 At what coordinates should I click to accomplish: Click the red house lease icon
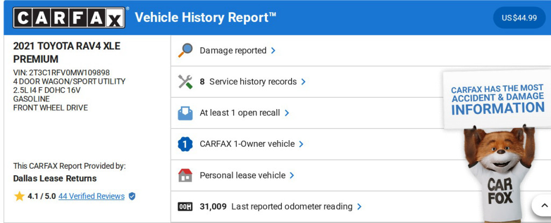[x=185, y=175]
